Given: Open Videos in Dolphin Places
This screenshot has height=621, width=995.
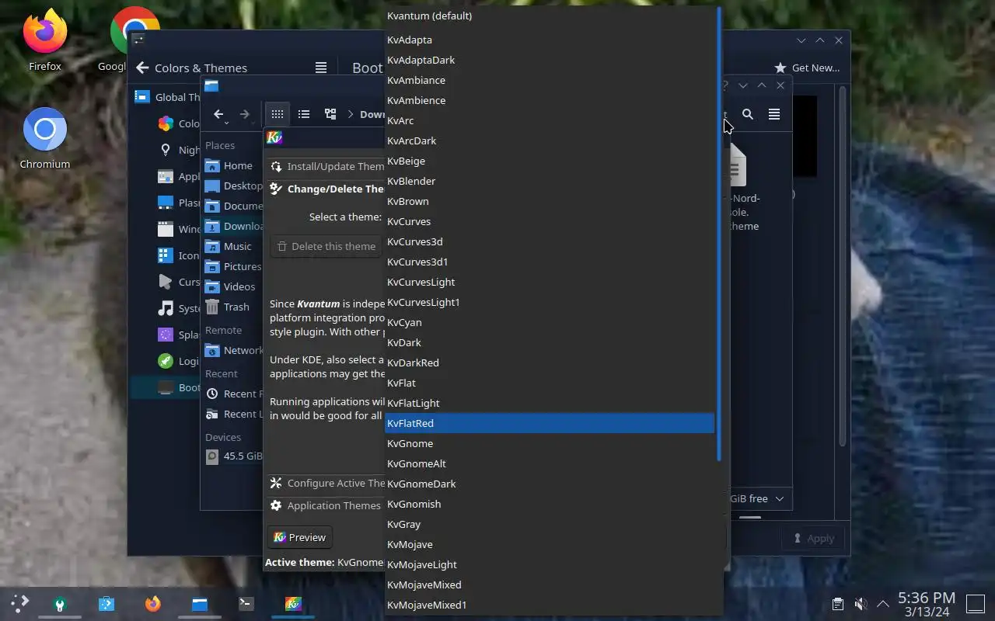Looking at the screenshot, I should coord(232,286).
